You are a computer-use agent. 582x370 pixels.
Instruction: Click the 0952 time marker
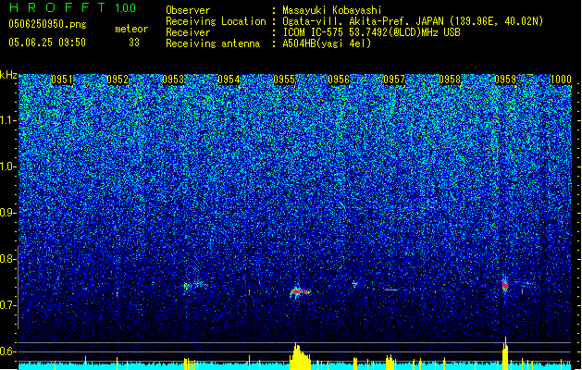pyautogui.click(x=118, y=80)
